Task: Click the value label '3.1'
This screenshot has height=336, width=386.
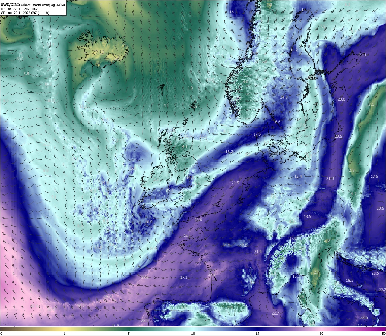Action: click(371, 105)
